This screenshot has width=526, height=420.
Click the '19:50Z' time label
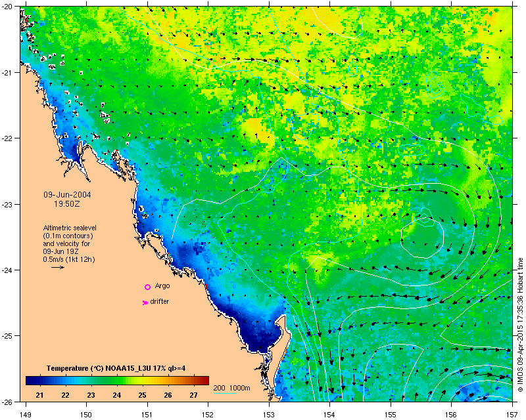67,204
